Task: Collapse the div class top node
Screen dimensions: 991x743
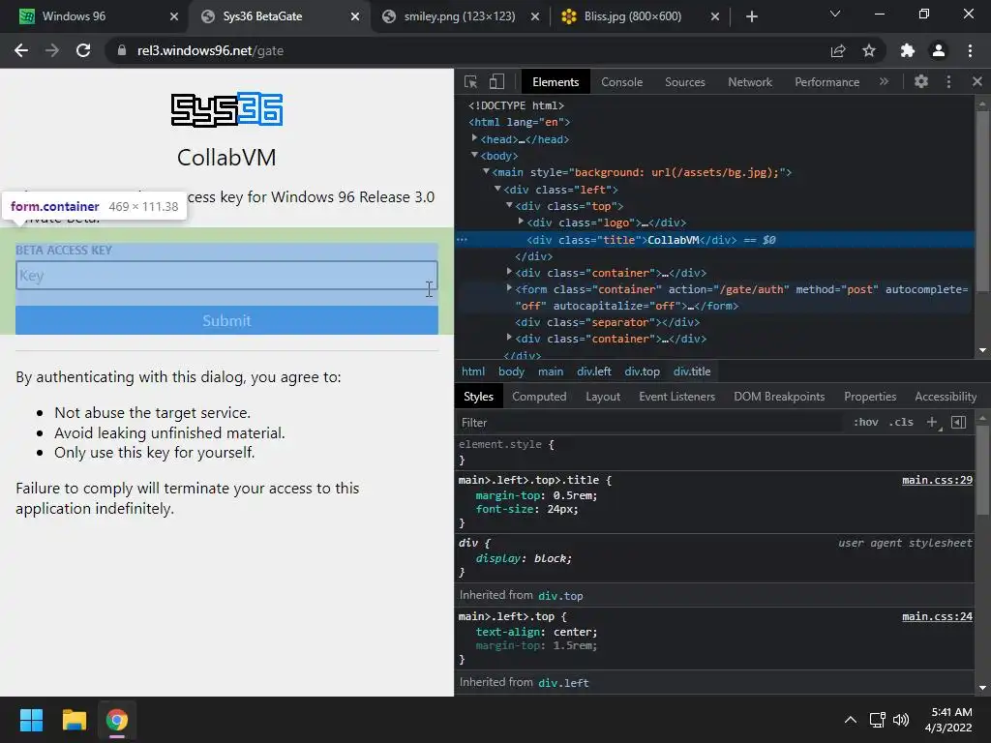Action: point(509,205)
